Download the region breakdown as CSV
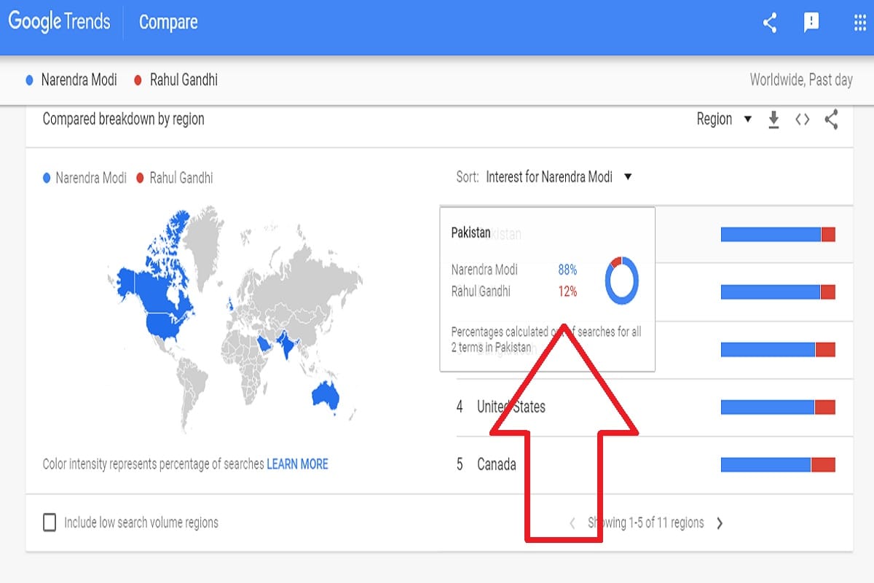The height and width of the screenshot is (583, 874). click(773, 120)
